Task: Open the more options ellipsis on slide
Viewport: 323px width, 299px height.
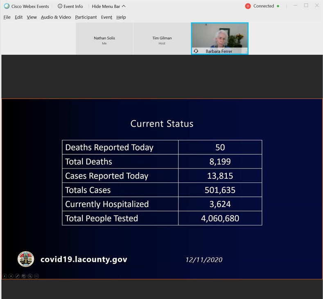Action: click(36, 276)
